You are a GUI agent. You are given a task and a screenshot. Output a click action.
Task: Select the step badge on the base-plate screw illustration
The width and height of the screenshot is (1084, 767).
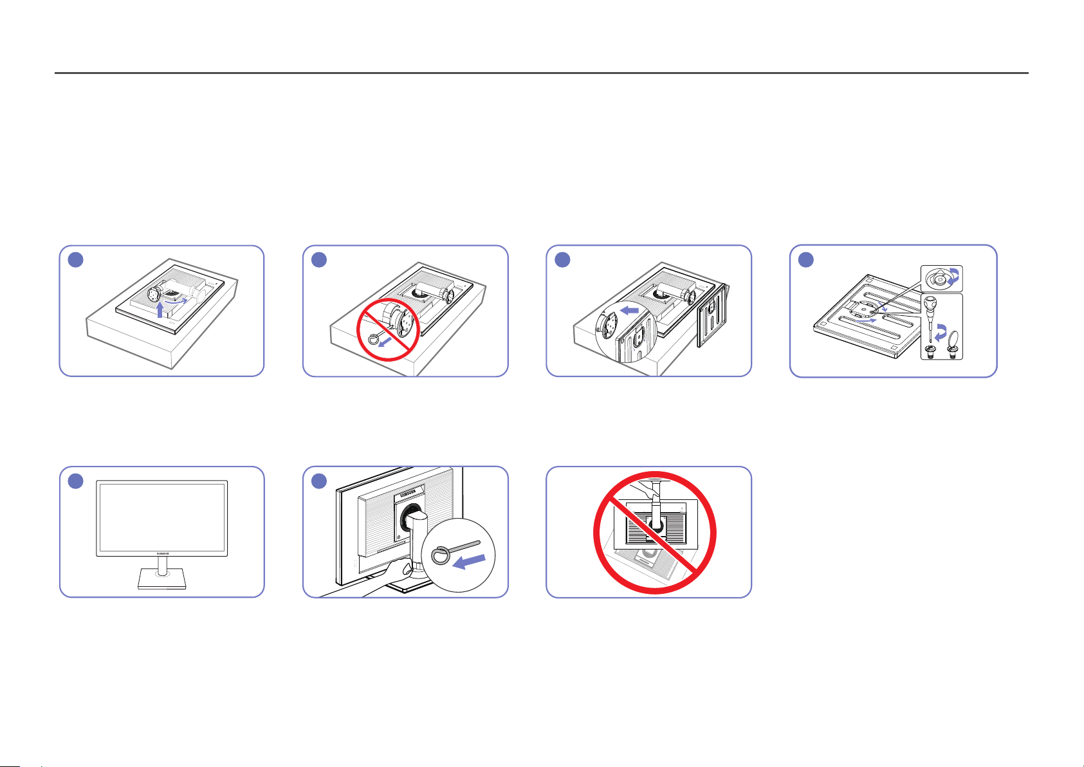806,260
